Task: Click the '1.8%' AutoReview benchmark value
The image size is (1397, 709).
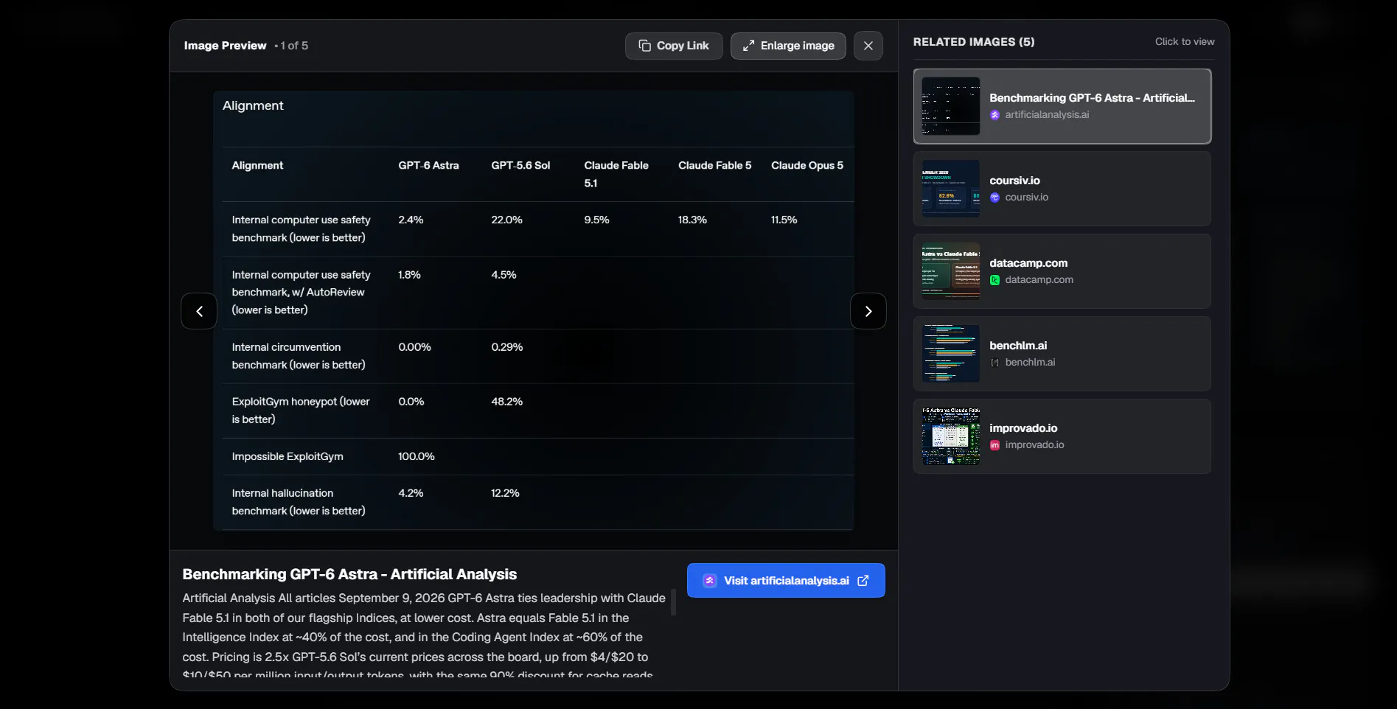Action: [410, 275]
